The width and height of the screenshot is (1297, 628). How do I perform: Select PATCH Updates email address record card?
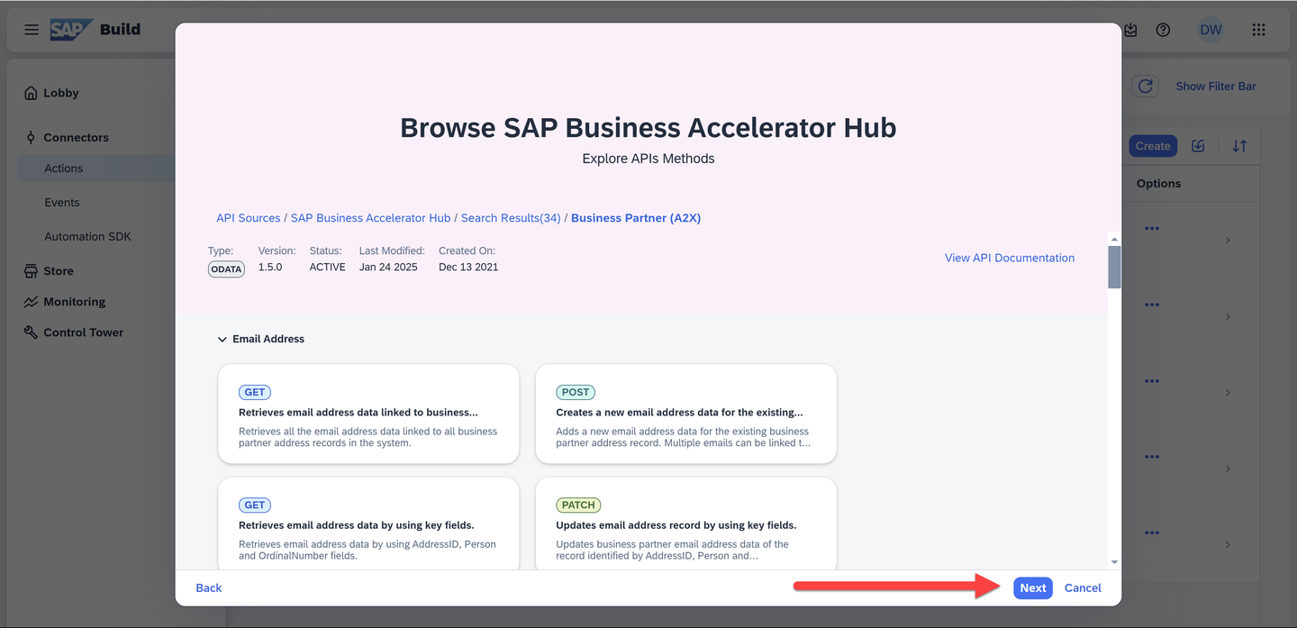click(686, 524)
